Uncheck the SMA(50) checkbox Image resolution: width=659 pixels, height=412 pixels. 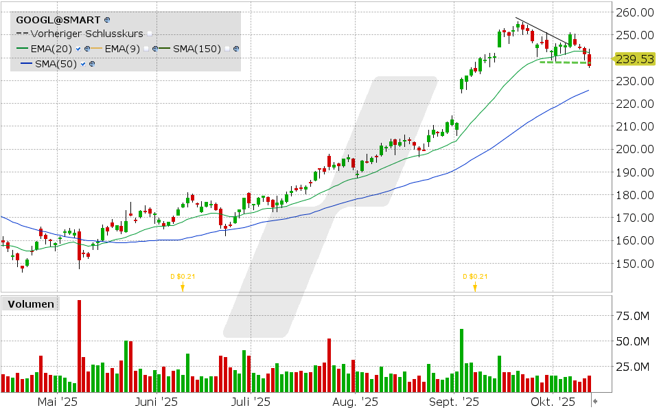pyautogui.click(x=83, y=64)
